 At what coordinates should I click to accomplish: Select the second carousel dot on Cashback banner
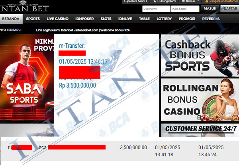202,74
